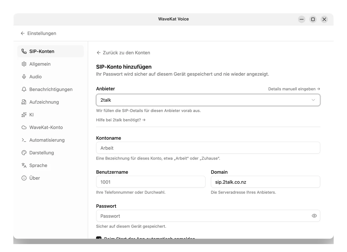Open the SIP-Konten phone icon section
The height and width of the screenshot is (252, 347).
pos(24,51)
